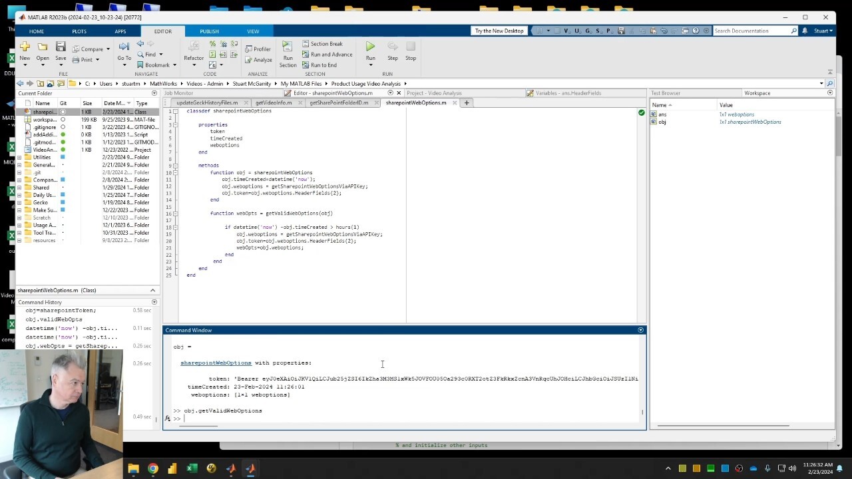Screen dimensions: 852x479
Task: Insert a Section Break
Action: [321, 44]
